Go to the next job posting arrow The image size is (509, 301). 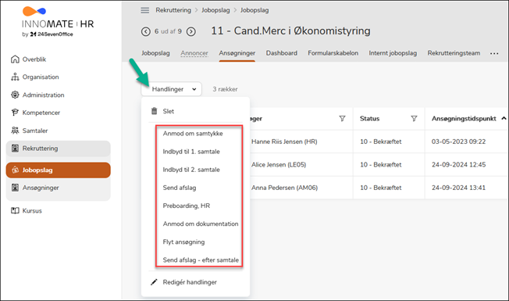pyautogui.click(x=191, y=31)
